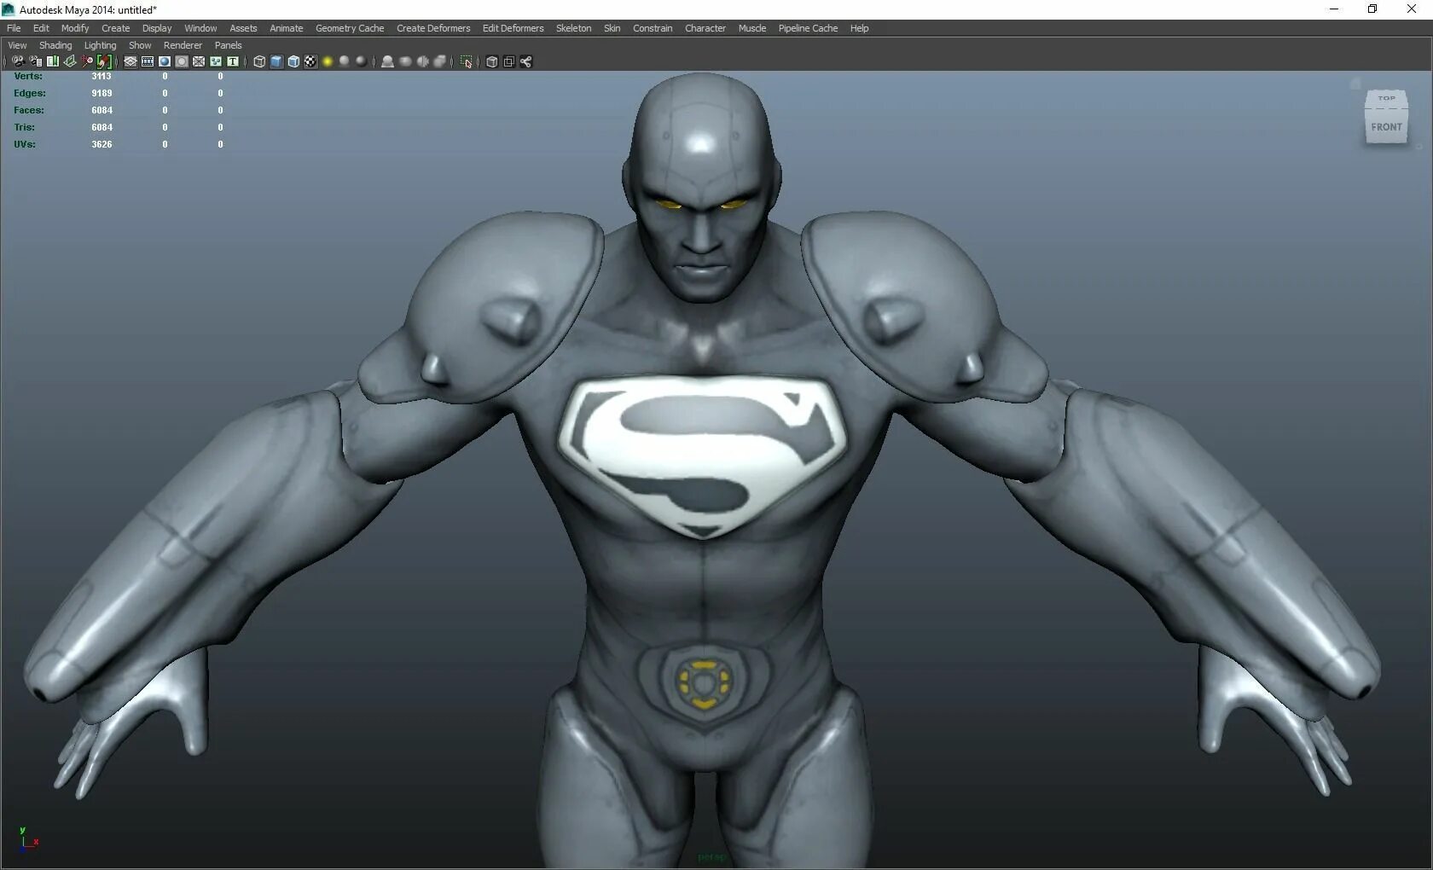Open the Character menu
Viewport: 1433px width, 870px height.
(x=705, y=28)
